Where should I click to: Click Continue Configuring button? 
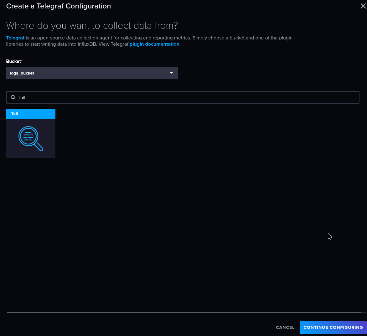tap(333, 327)
